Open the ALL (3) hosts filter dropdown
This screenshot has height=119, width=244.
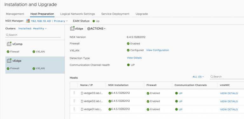point(198,77)
